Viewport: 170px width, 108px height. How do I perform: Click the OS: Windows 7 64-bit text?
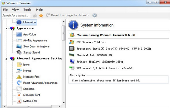(x=91, y=42)
